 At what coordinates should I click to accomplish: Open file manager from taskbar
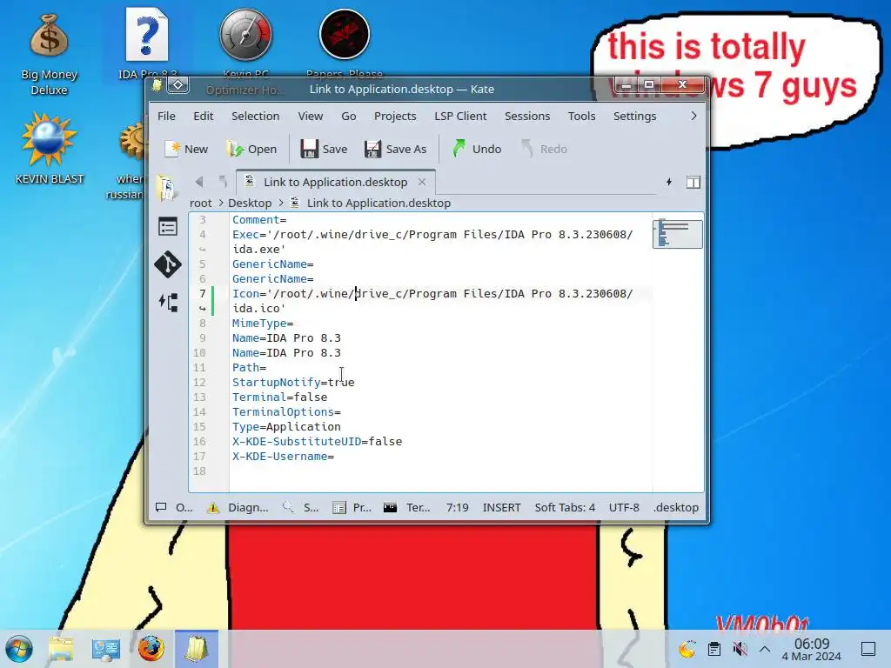tap(61, 649)
